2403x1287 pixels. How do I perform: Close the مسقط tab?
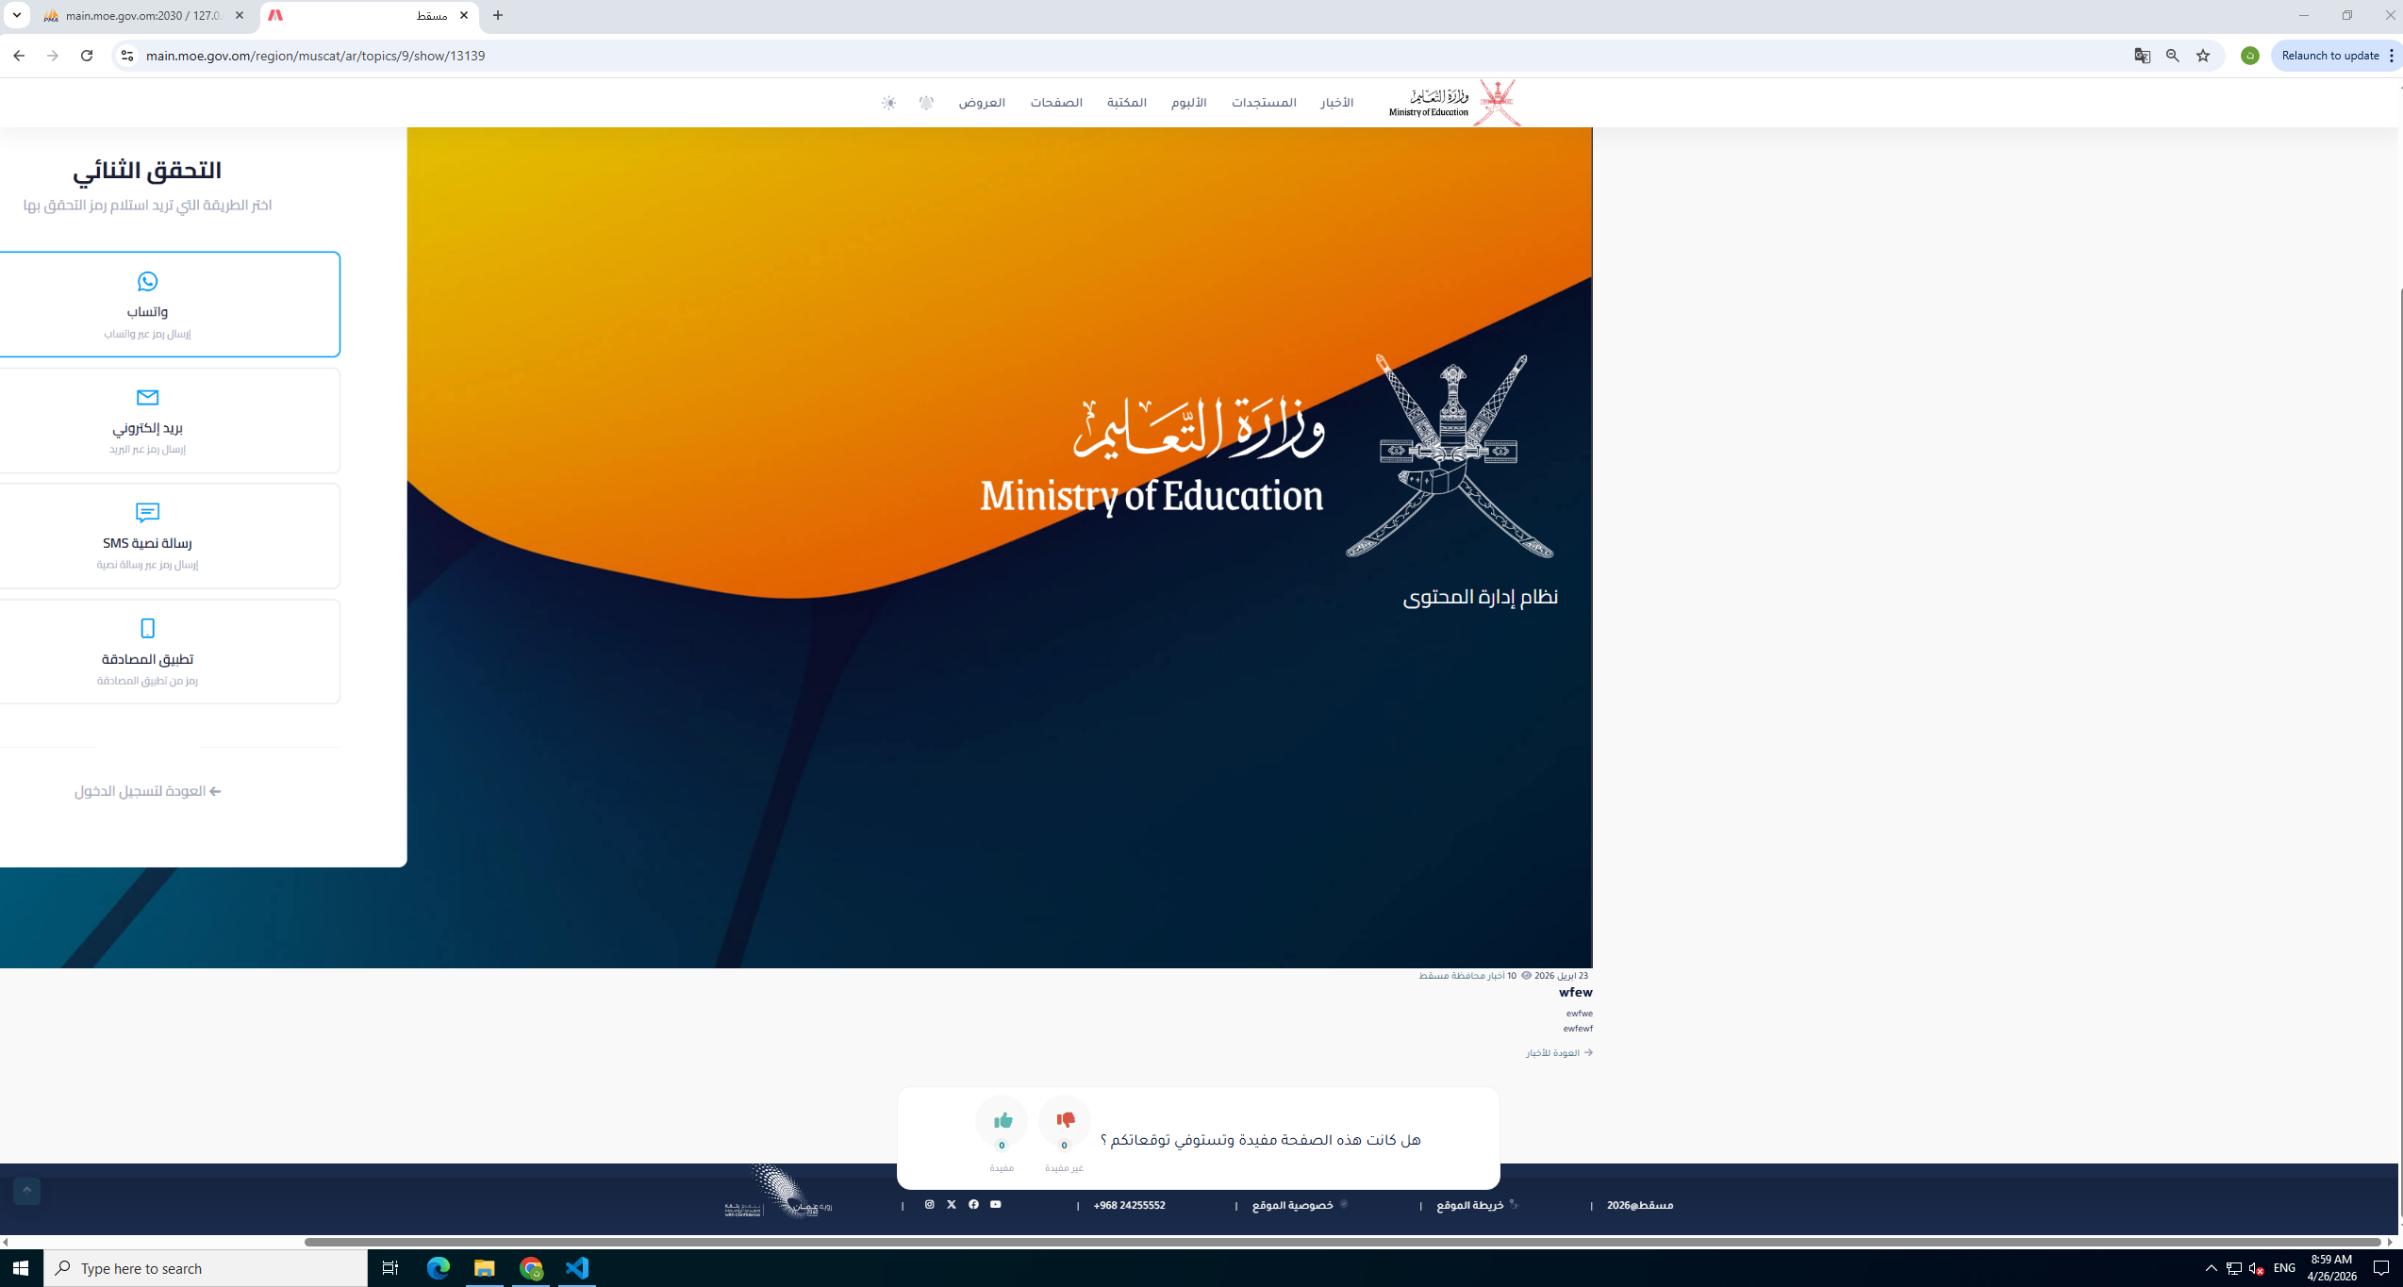click(464, 16)
